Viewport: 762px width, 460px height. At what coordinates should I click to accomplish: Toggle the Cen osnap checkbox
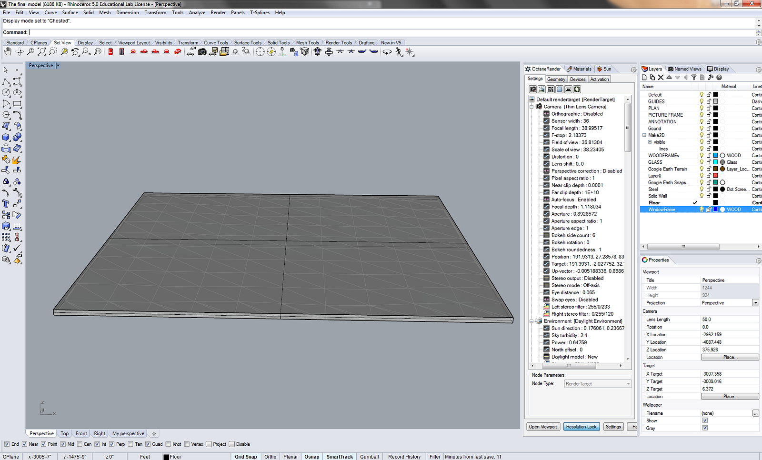(80, 444)
